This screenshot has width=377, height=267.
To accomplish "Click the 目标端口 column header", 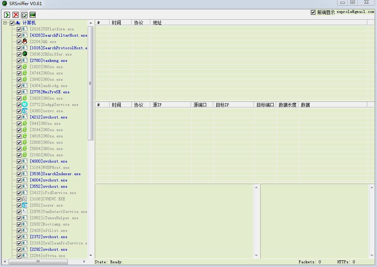I will tap(265, 105).
